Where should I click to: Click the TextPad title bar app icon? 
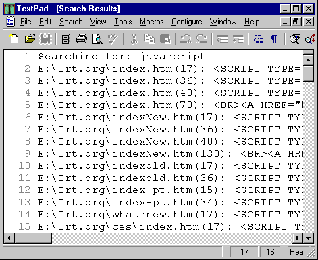click(9, 9)
